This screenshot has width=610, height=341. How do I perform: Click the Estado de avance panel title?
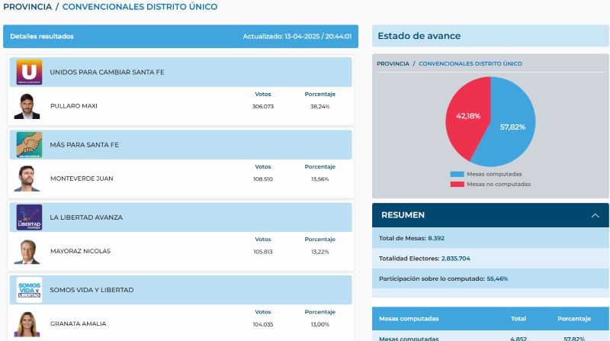pyautogui.click(x=419, y=36)
